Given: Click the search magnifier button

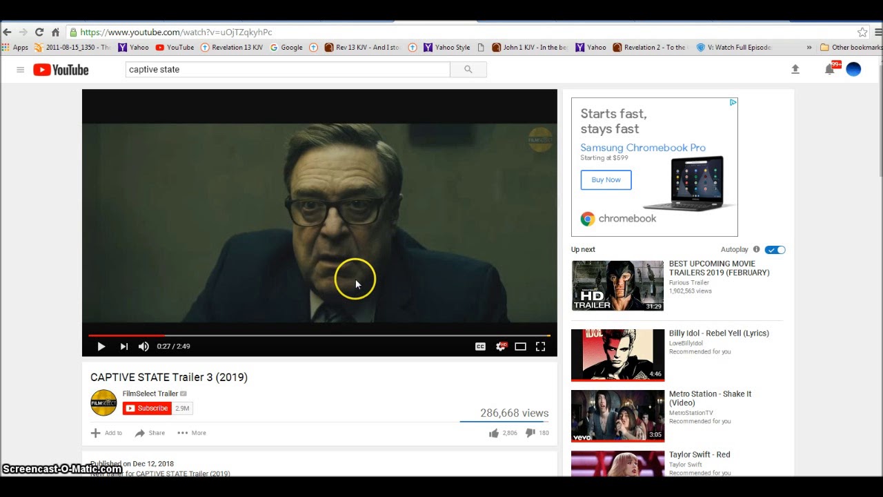Looking at the screenshot, I should click(468, 70).
